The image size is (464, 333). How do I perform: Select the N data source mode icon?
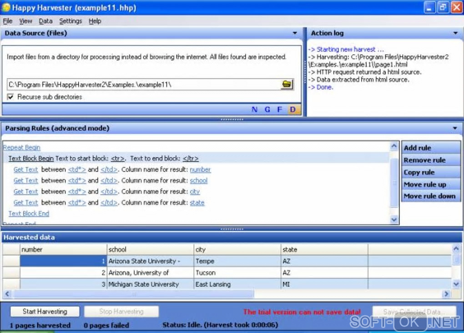point(254,110)
